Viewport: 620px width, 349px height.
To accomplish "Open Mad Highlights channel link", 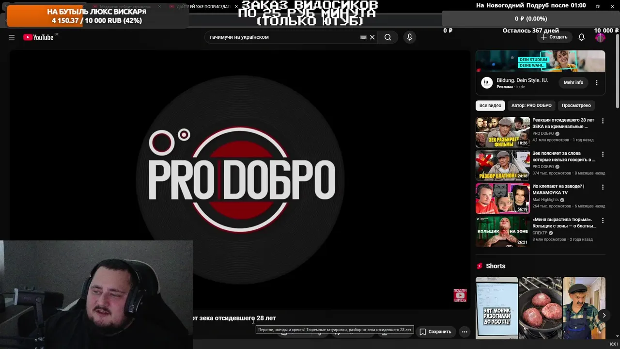I will click(545, 200).
